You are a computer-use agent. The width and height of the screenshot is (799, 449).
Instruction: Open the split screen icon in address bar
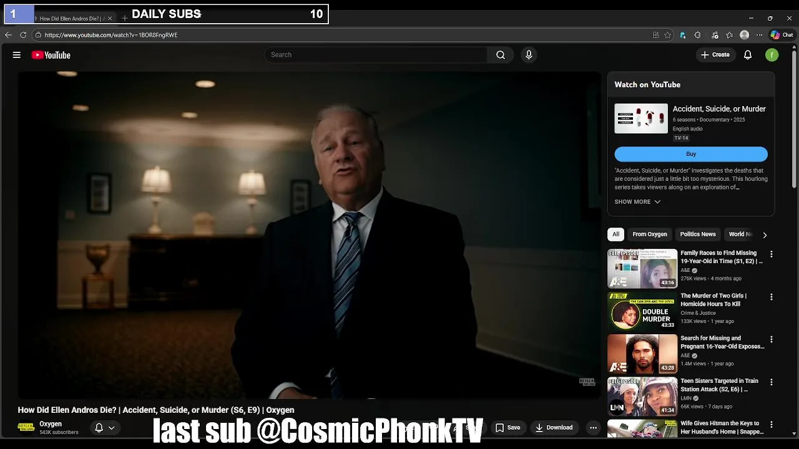(655, 35)
